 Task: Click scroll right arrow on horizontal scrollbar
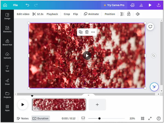click(x=158, y=94)
